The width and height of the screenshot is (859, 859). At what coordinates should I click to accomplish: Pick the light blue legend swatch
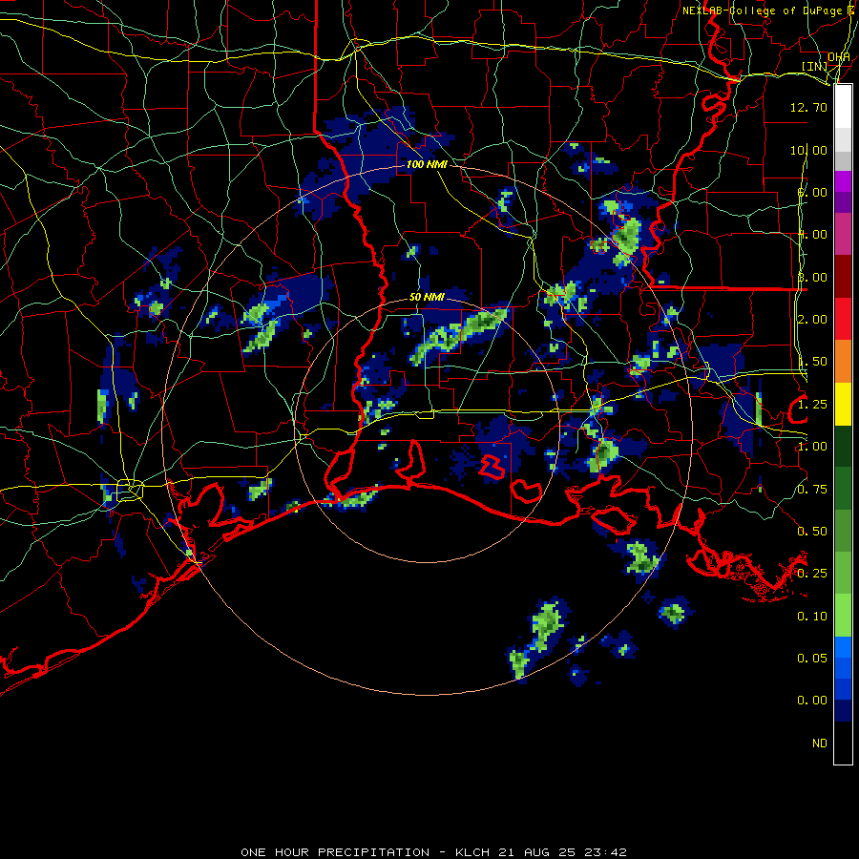point(843,647)
